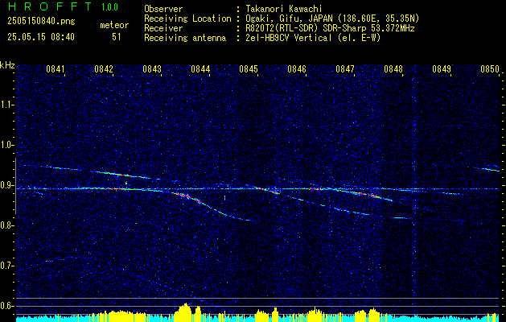Click the observer name Takanori Kawachi

click(282, 9)
